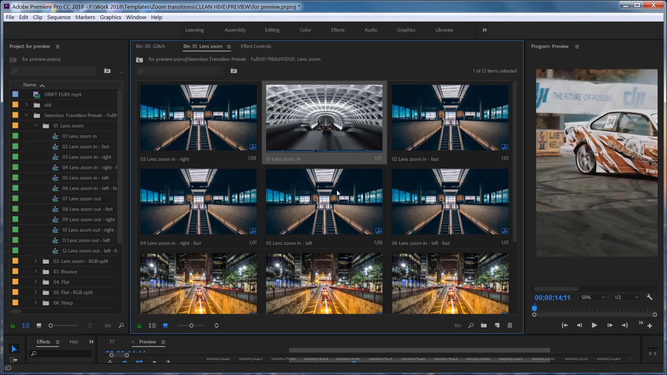Open Program monitor wrench settings
Image resolution: width=667 pixels, height=375 pixels.
[649, 297]
